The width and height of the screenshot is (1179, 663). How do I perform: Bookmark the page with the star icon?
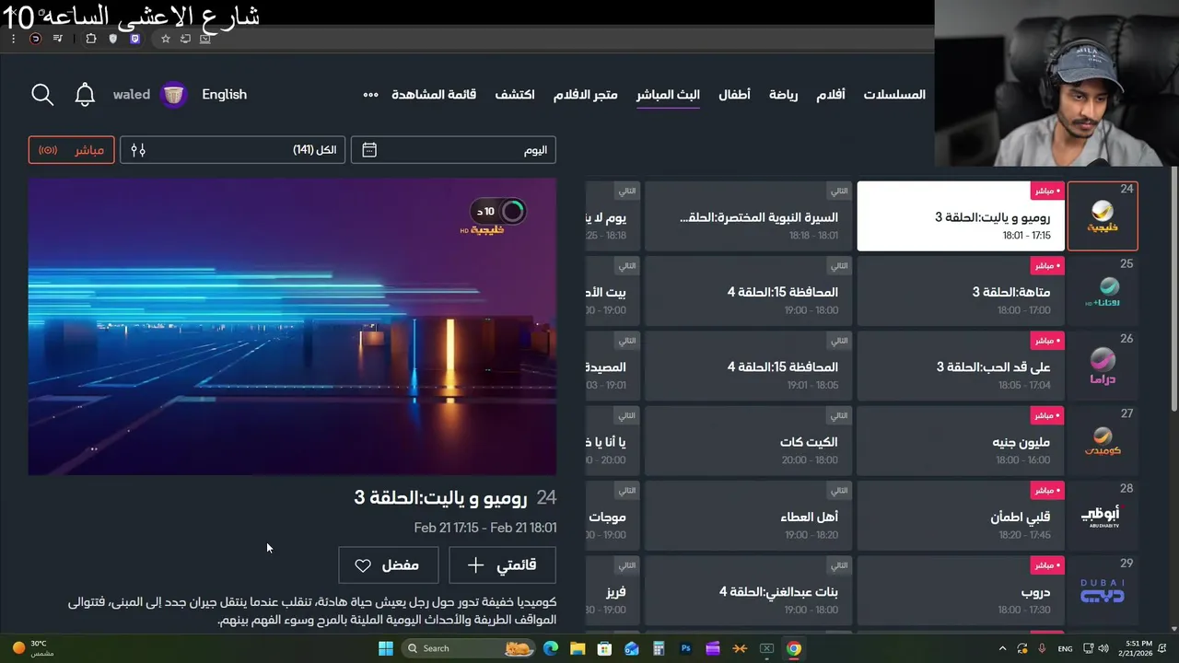pos(166,39)
